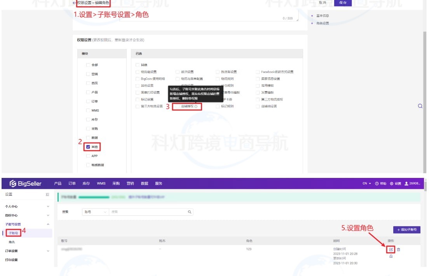The image size is (429, 276).
Task: Collapse the settings sidebar with the fold icon
Action: coord(47,194)
